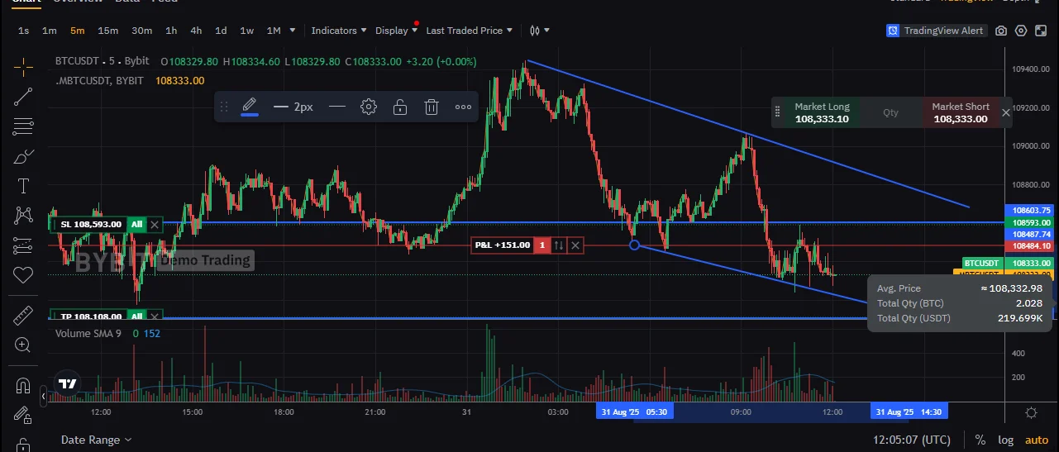Switch to the 1d timeframe

[x=221, y=31]
